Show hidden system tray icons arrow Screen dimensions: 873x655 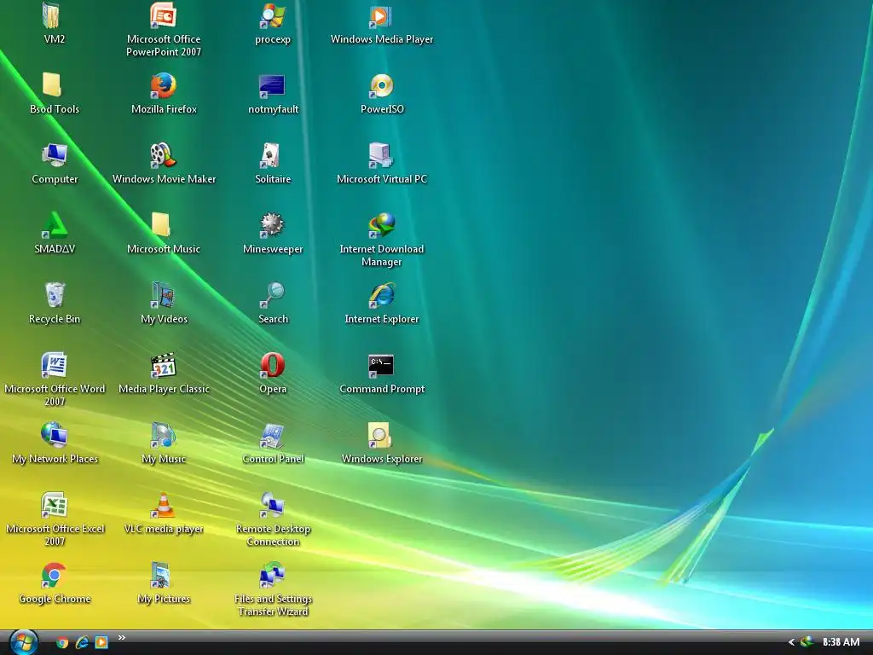791,642
